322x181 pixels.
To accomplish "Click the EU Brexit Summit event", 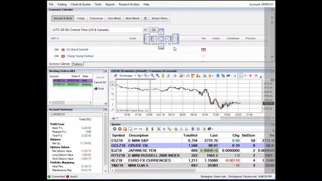I will (77, 49).
